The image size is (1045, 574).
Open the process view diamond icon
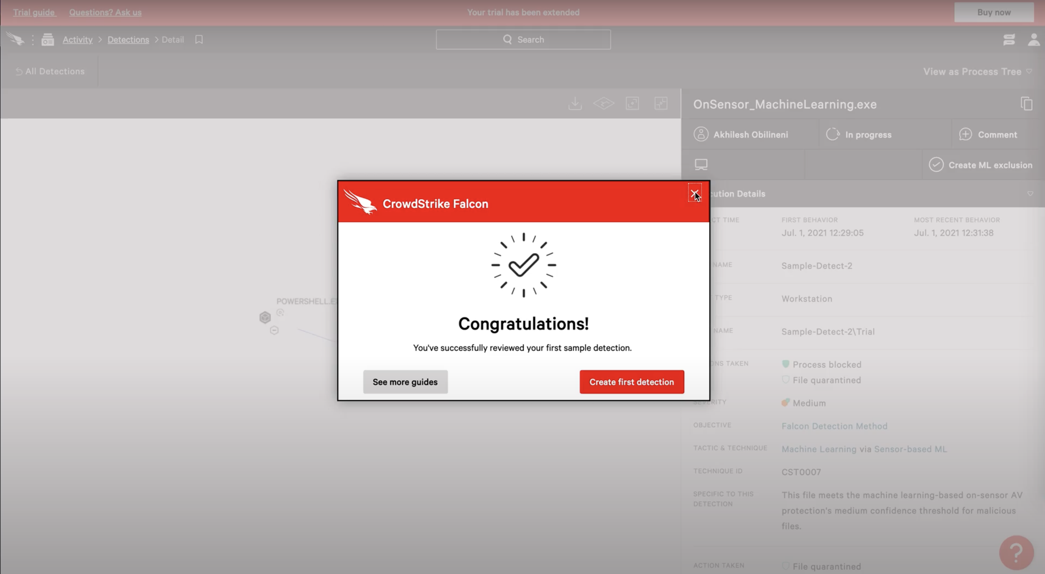(x=603, y=103)
